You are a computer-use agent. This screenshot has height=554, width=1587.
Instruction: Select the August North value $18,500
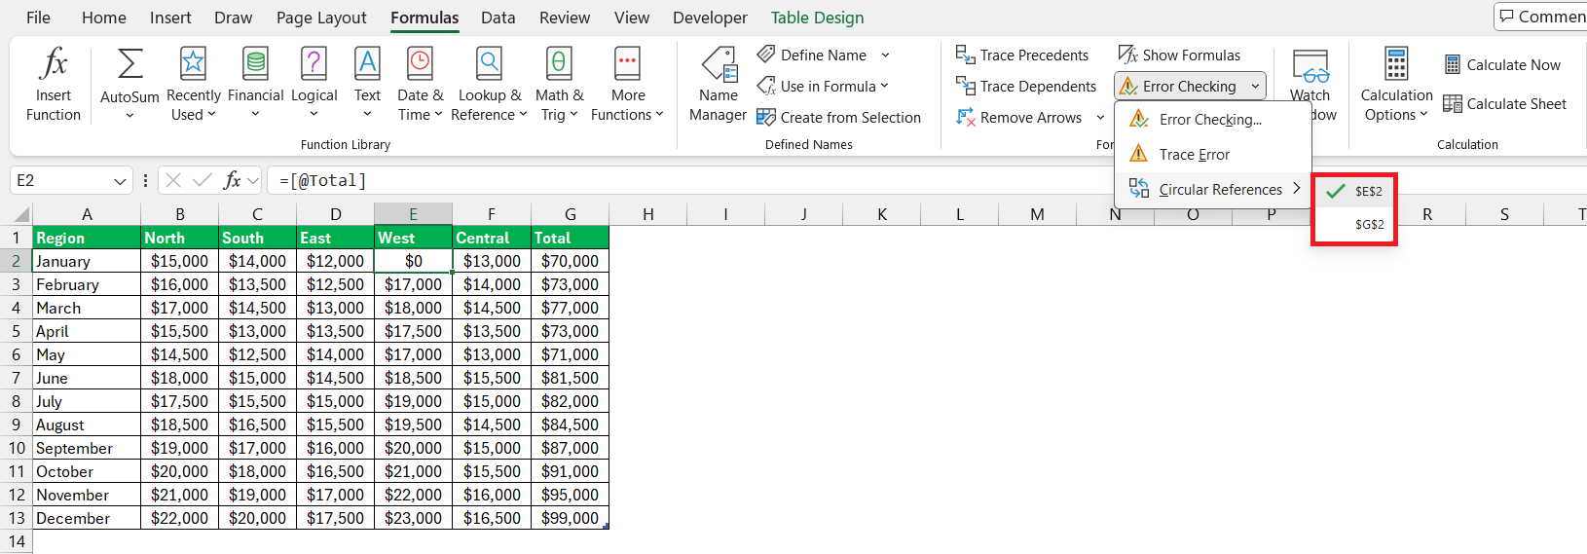tap(179, 425)
